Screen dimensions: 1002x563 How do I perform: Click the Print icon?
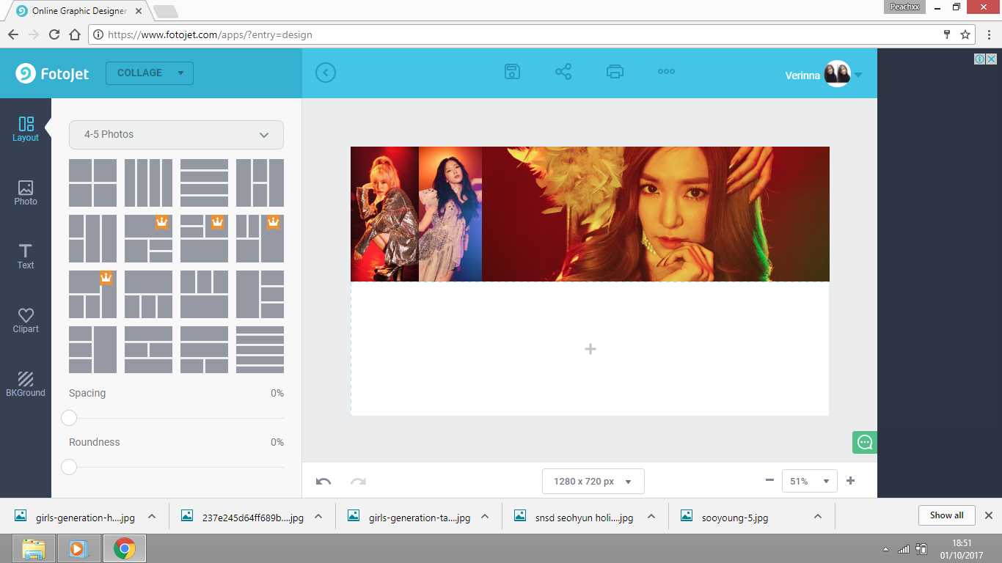tap(615, 71)
